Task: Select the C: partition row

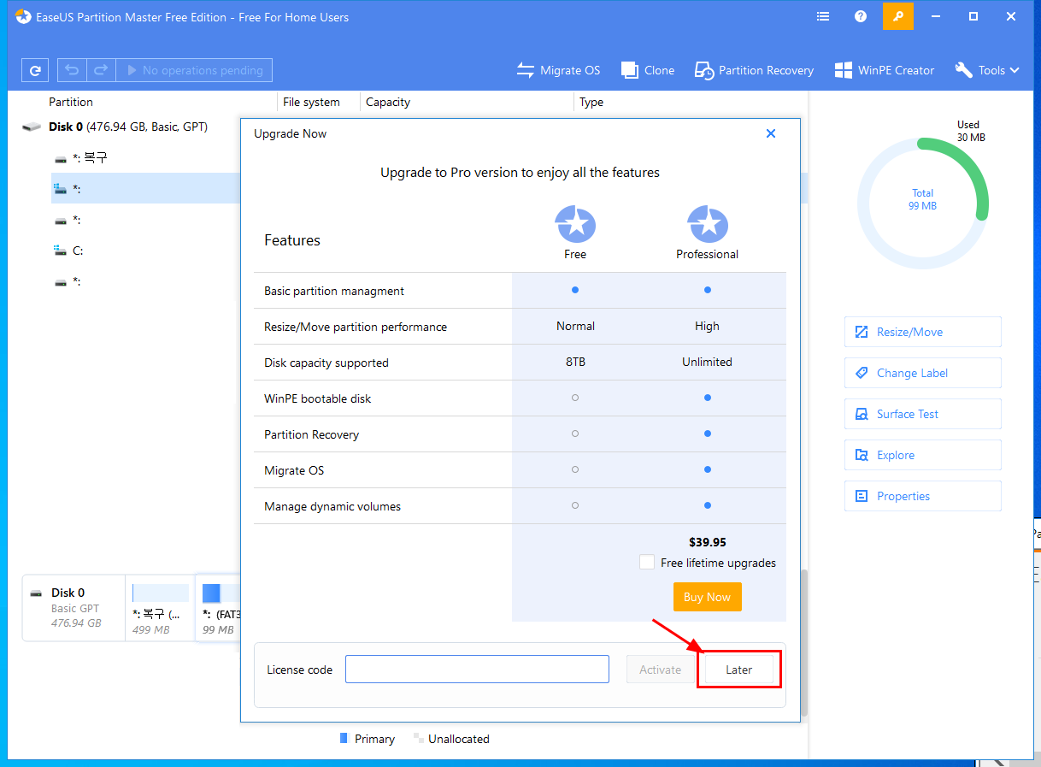Action: pos(145,251)
